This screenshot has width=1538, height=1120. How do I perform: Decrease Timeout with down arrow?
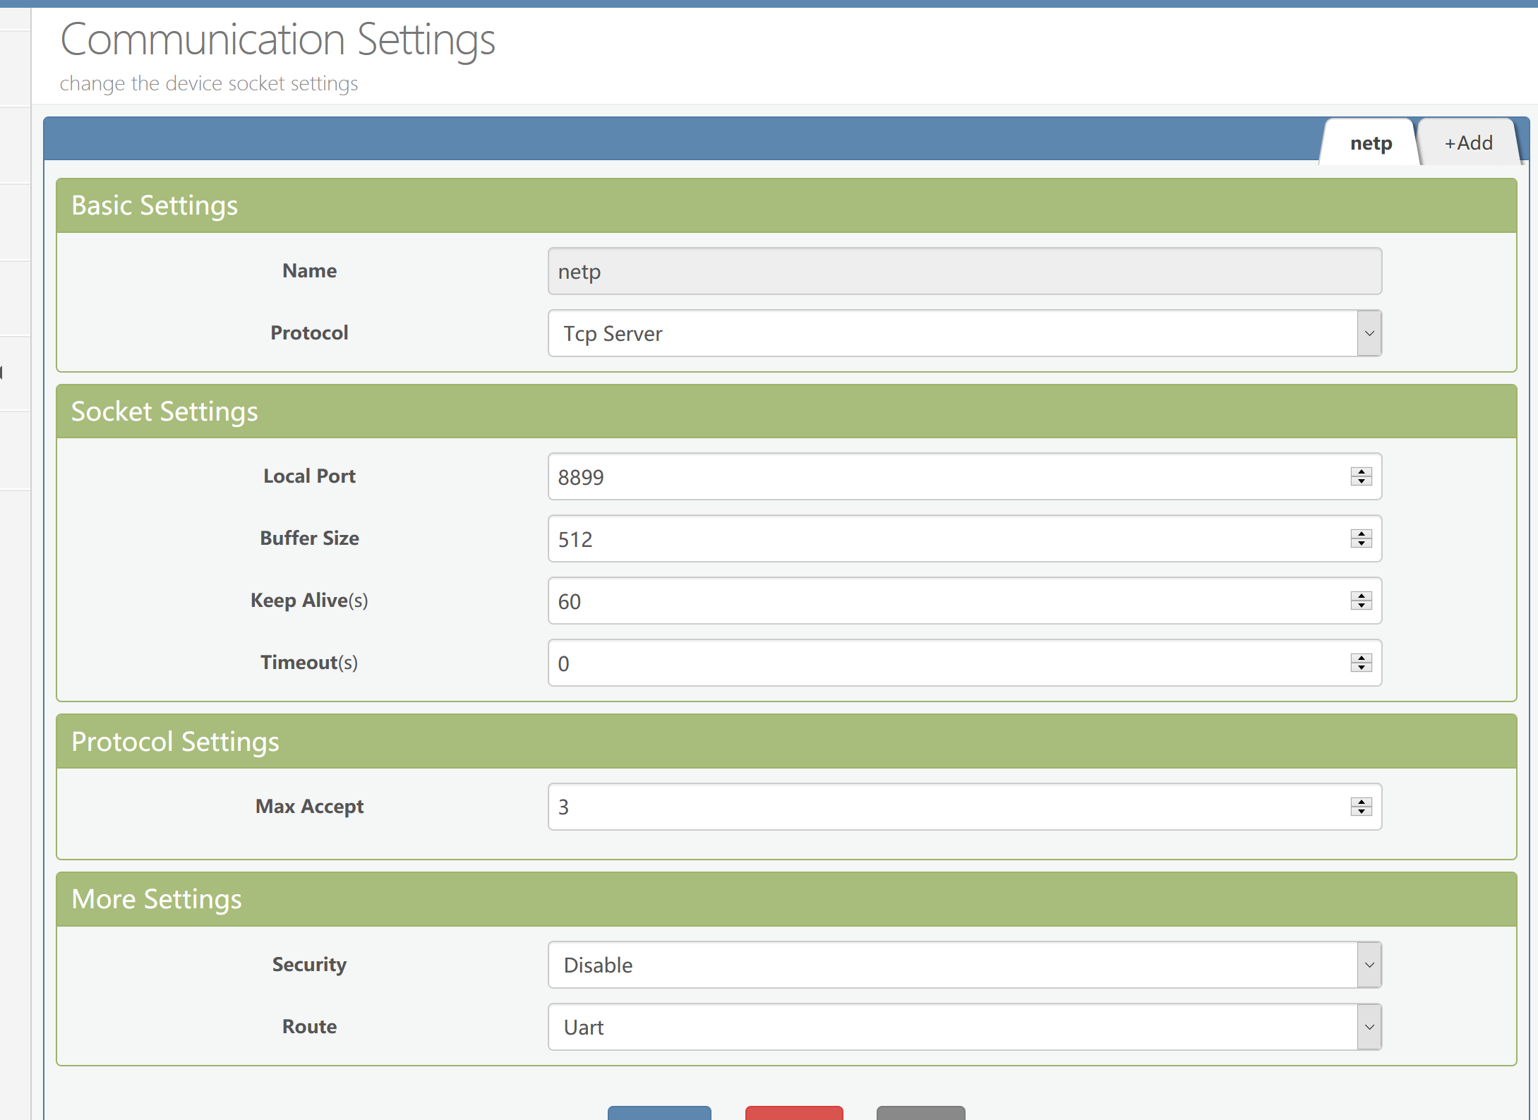(x=1361, y=668)
